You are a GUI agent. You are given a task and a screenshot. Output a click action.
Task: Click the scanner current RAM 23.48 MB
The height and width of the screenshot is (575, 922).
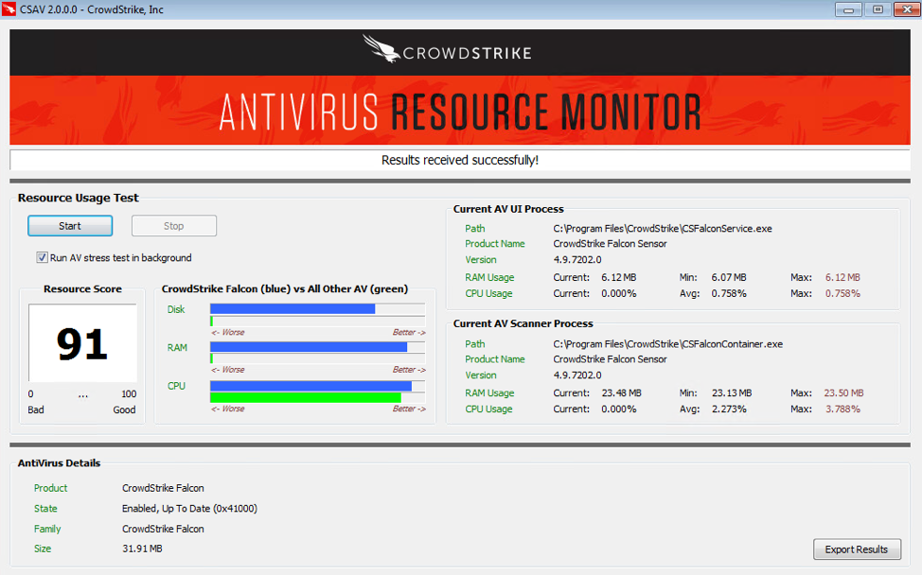[622, 392]
